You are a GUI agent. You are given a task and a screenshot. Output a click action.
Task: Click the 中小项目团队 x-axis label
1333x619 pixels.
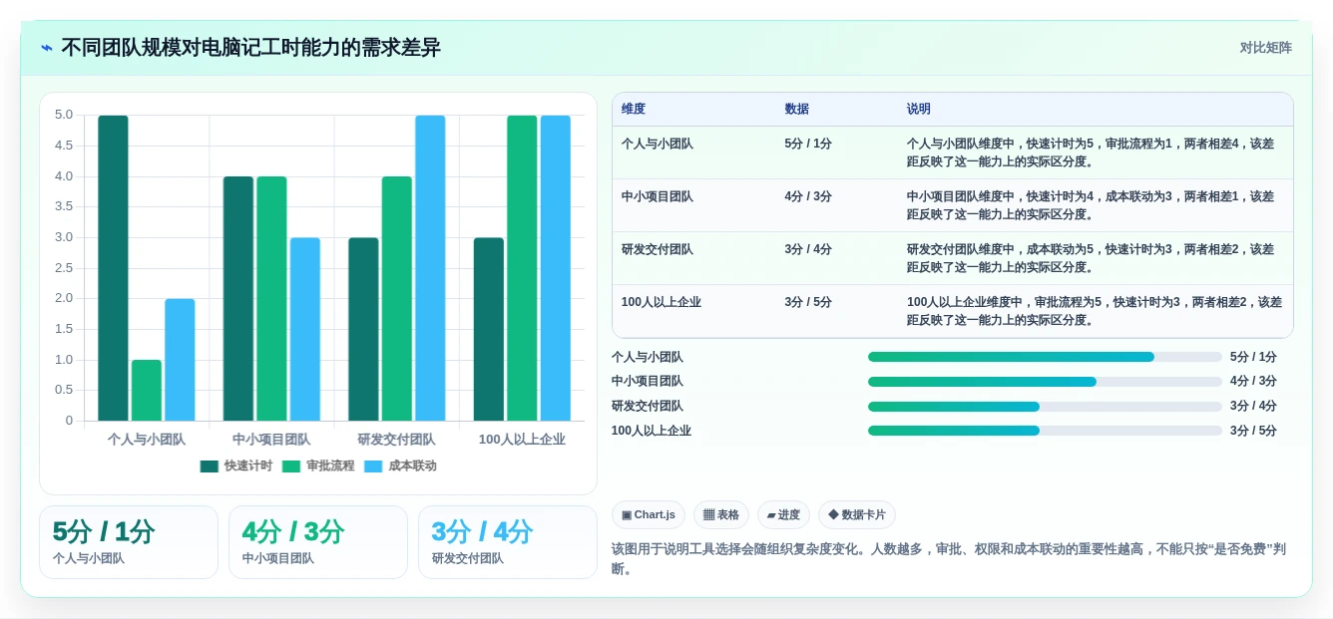coord(271,439)
